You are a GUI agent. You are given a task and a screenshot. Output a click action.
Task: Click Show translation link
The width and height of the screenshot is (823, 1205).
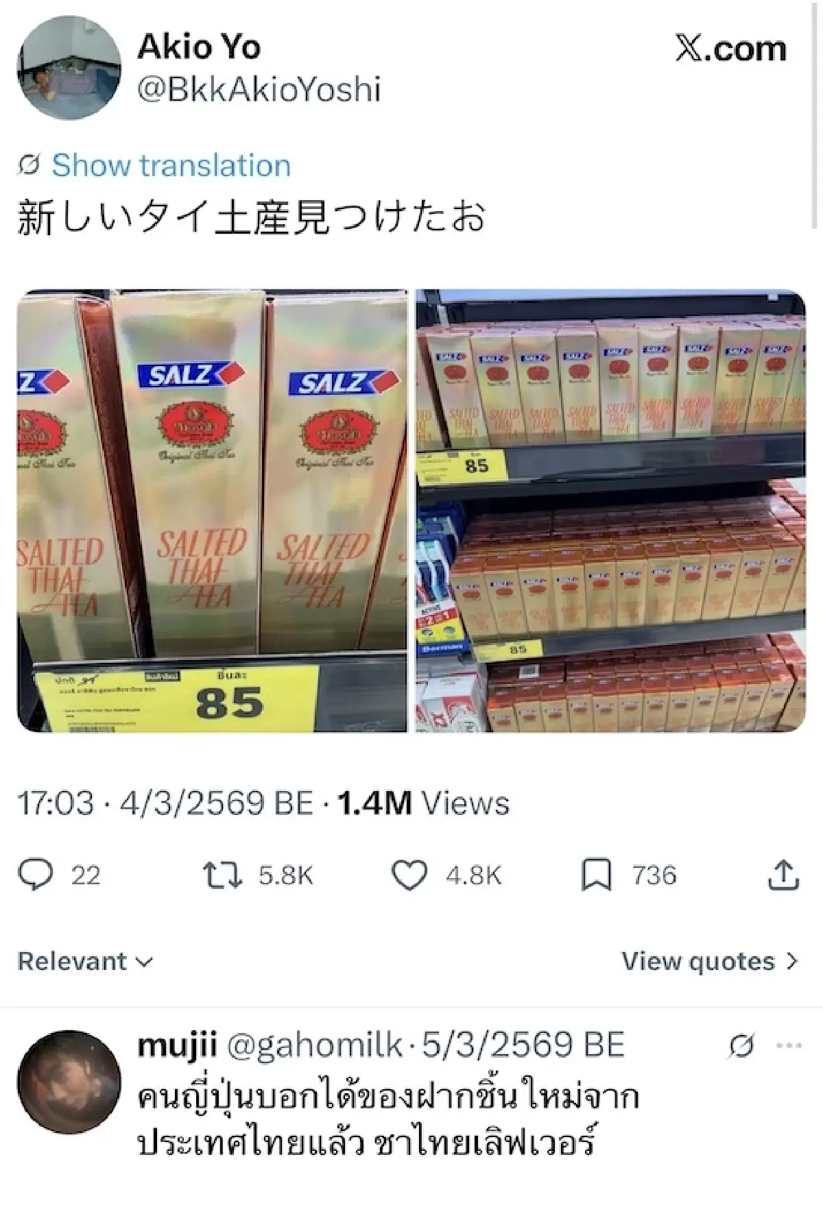[171, 166]
